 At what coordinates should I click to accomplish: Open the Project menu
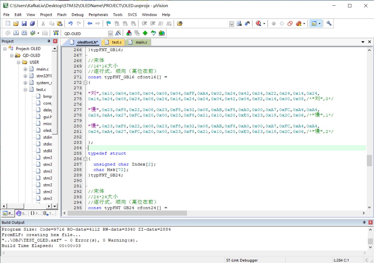coord(46,15)
